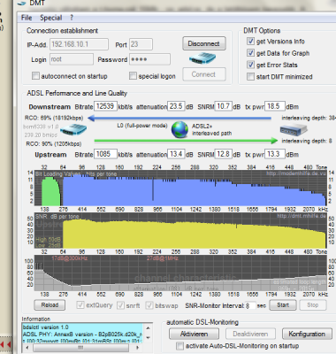Enable start DMT minimized
The image size is (336, 354).
250,76
